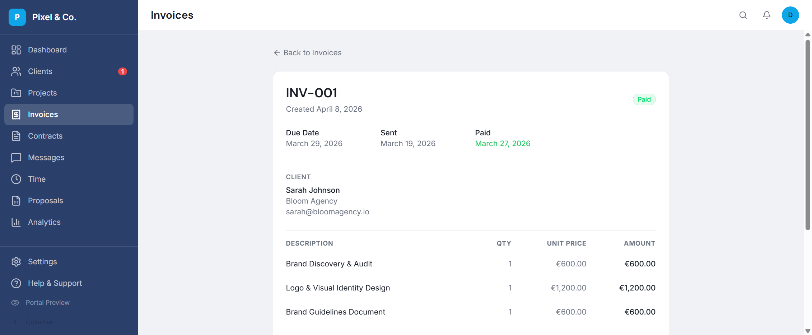Open the Analytics page
This screenshot has width=812, height=335.
click(69, 222)
